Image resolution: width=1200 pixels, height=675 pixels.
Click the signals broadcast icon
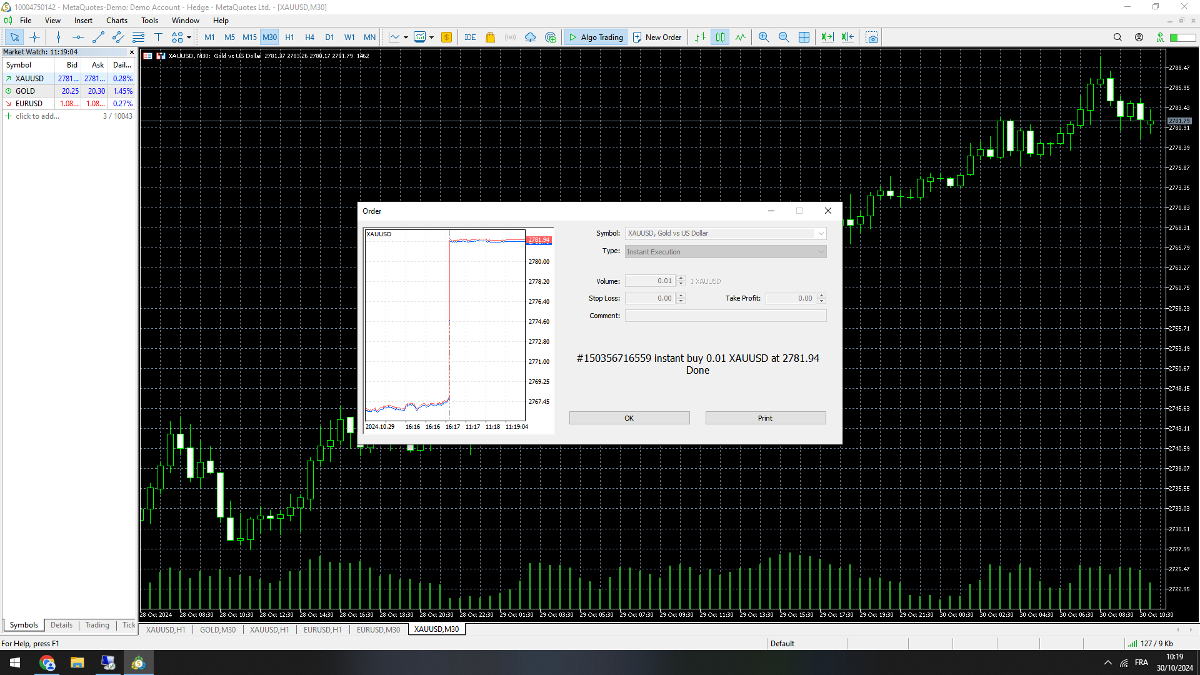coord(511,37)
